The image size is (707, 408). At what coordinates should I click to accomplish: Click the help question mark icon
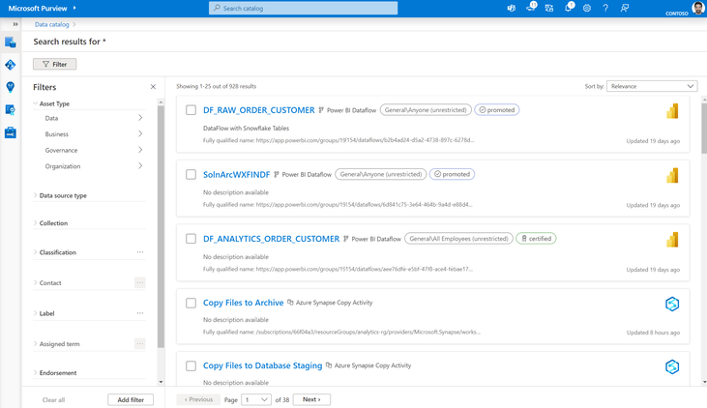click(605, 8)
